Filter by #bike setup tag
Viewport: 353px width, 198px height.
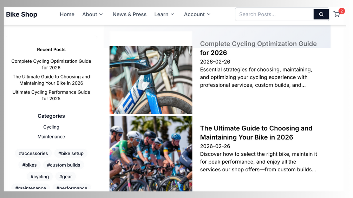coord(71,153)
